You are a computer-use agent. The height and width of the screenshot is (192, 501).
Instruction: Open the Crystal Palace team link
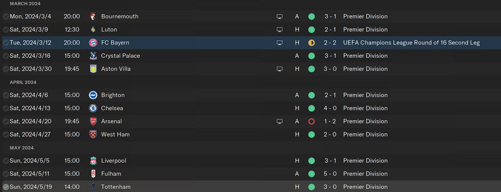(x=121, y=56)
